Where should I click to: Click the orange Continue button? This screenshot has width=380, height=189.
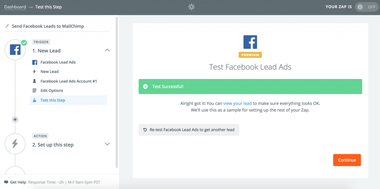click(x=347, y=160)
